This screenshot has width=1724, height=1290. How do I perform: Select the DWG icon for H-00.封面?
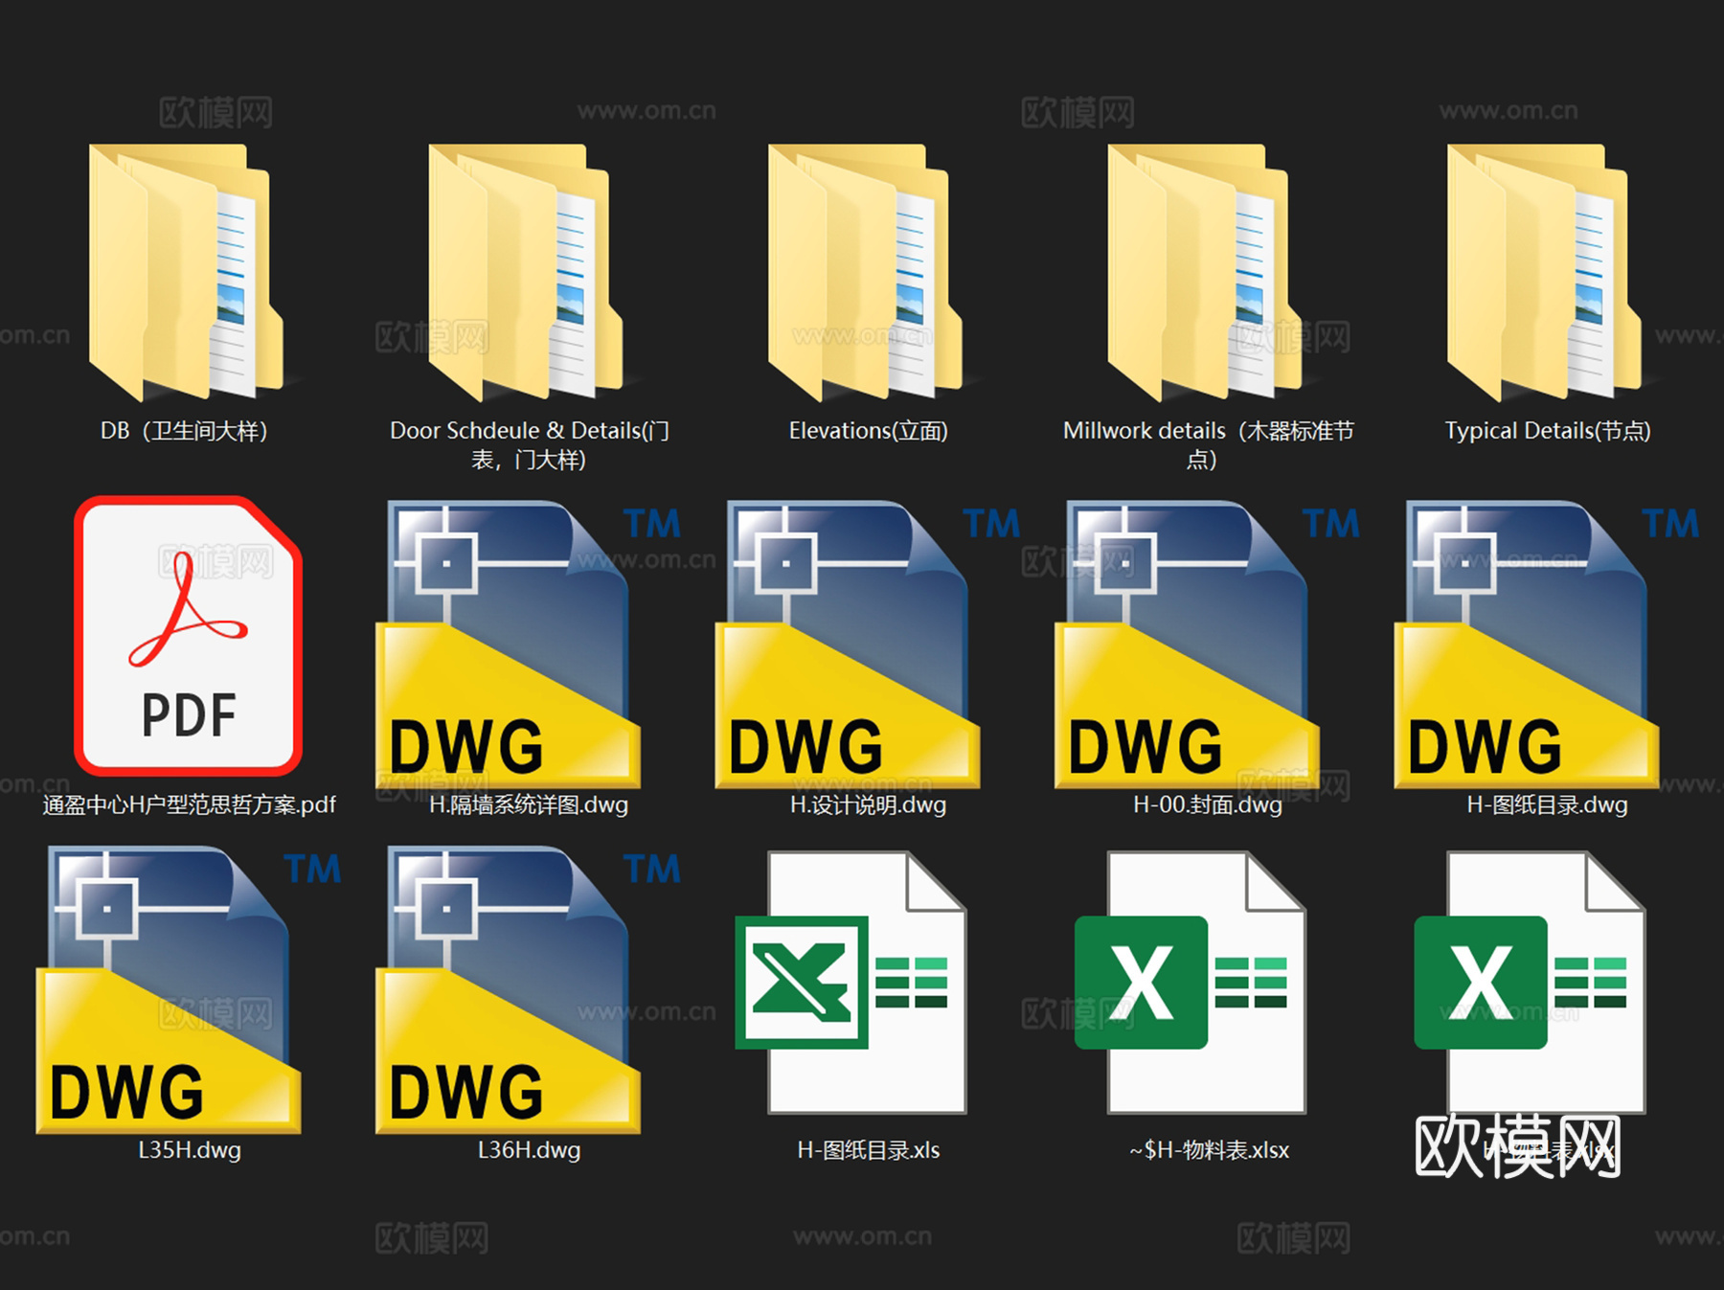[x=1188, y=645]
